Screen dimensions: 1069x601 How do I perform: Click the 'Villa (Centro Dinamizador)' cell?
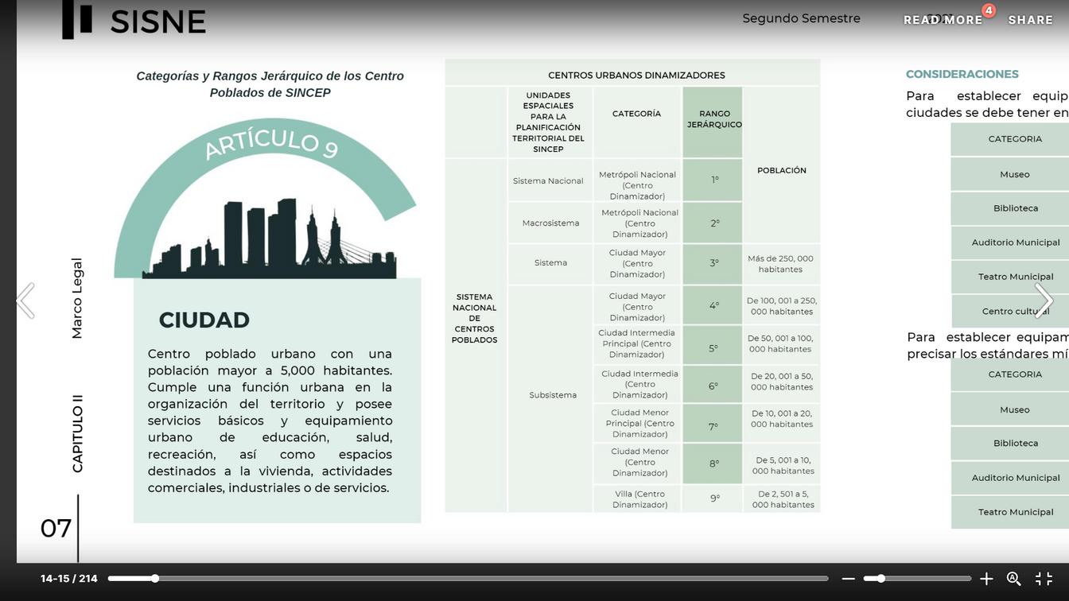(x=639, y=499)
